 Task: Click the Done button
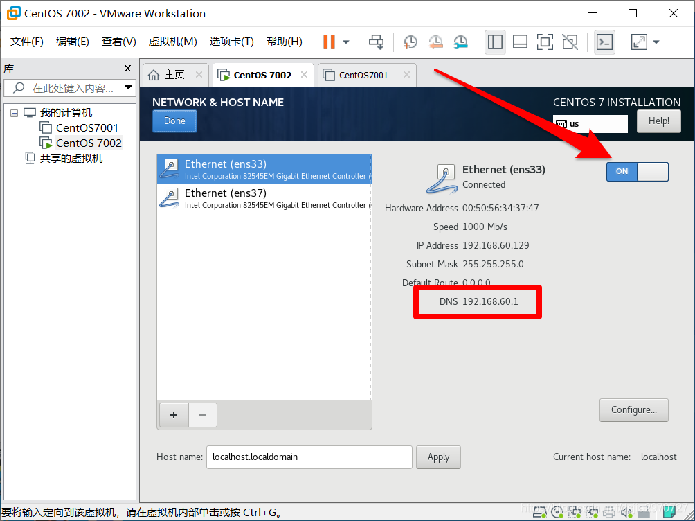(174, 121)
